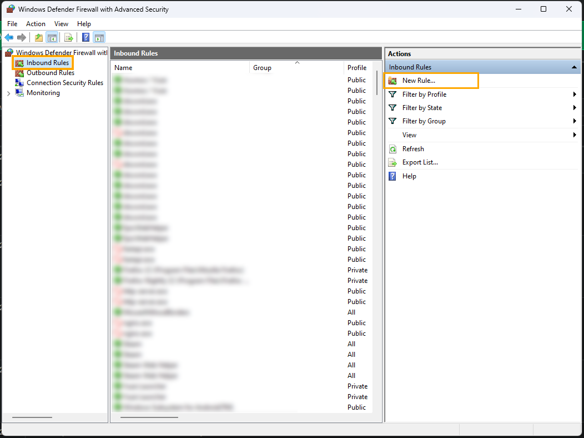This screenshot has width=584, height=438.
Task: Click the Connection Security Rules icon
Action: point(19,83)
